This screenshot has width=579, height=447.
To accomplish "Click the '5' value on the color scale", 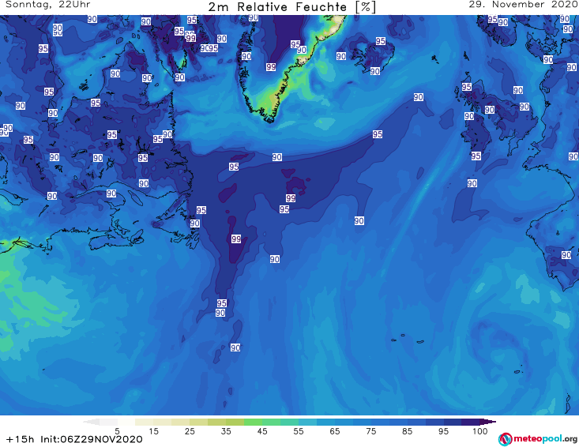I will (117, 430).
